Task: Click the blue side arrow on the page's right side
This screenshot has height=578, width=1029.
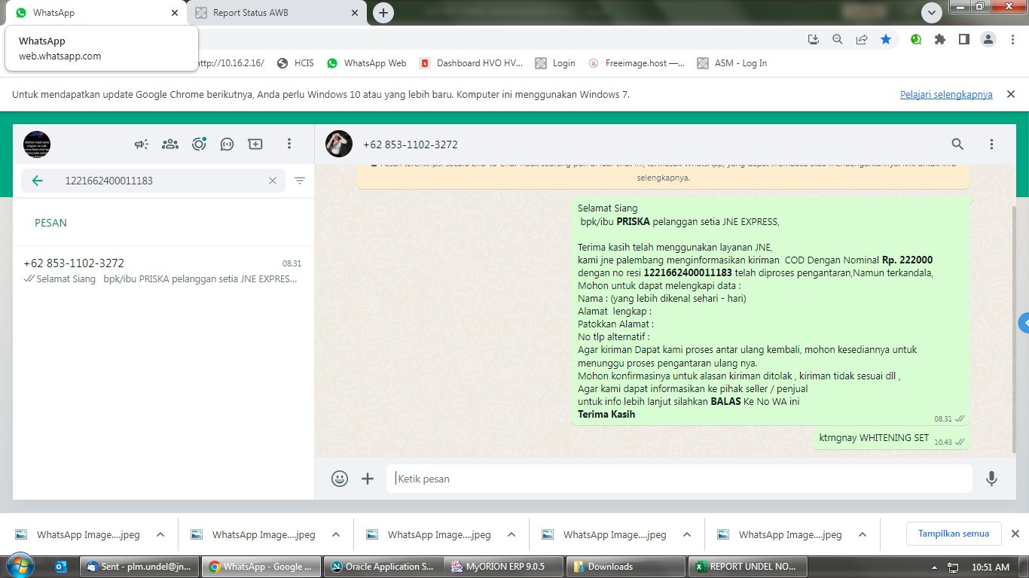Action: click(1024, 323)
